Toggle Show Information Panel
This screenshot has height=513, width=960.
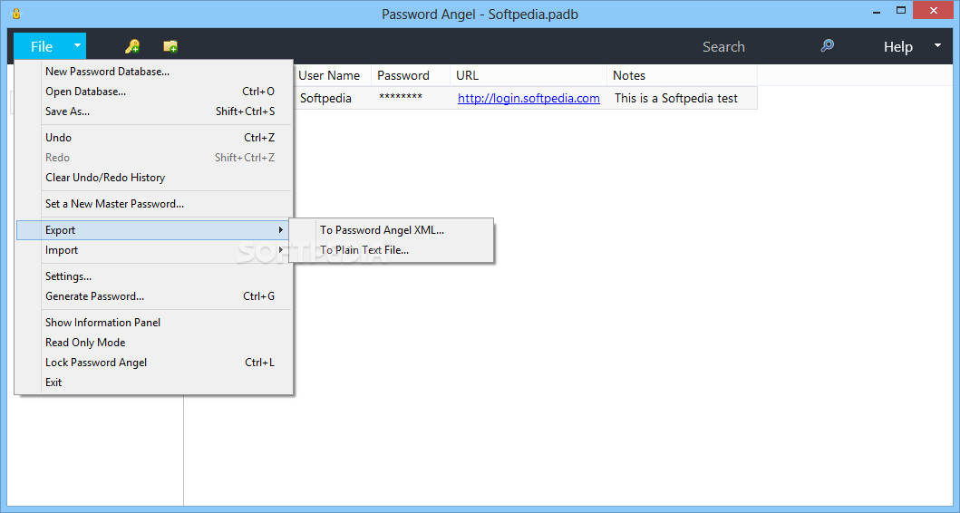[x=154, y=323]
